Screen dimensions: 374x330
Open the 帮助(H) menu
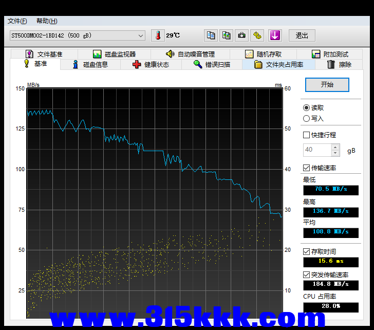point(47,21)
